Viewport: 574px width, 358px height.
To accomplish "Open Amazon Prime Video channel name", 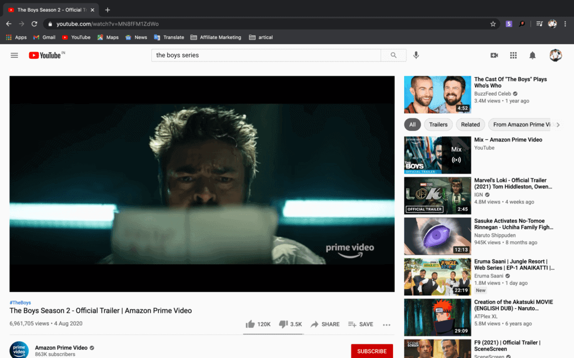I will tap(61, 348).
